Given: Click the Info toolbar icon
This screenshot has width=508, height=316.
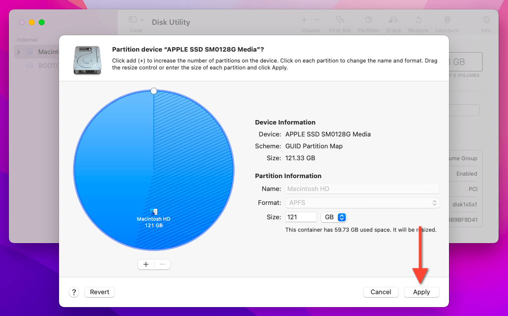Looking at the screenshot, I should (486, 20).
